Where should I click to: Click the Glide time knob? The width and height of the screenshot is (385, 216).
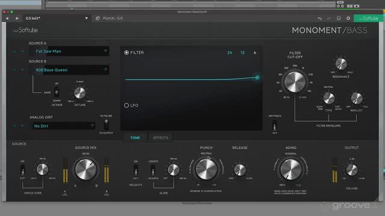coord(173,170)
